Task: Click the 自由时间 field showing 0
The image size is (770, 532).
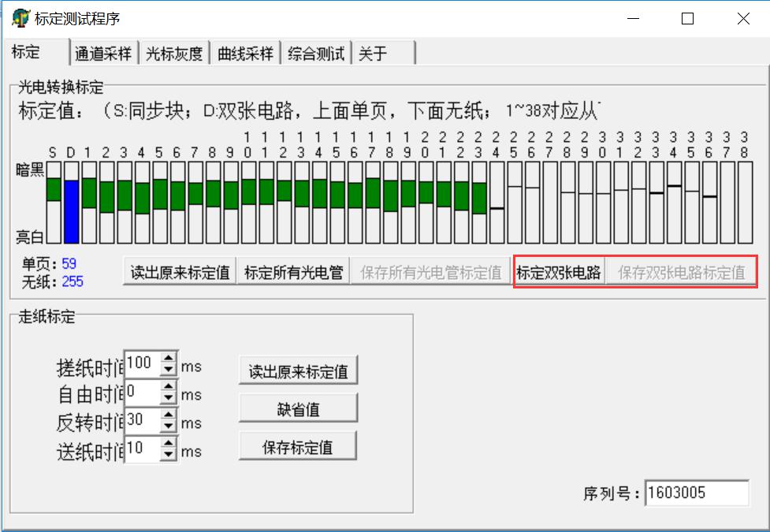Action: point(143,392)
